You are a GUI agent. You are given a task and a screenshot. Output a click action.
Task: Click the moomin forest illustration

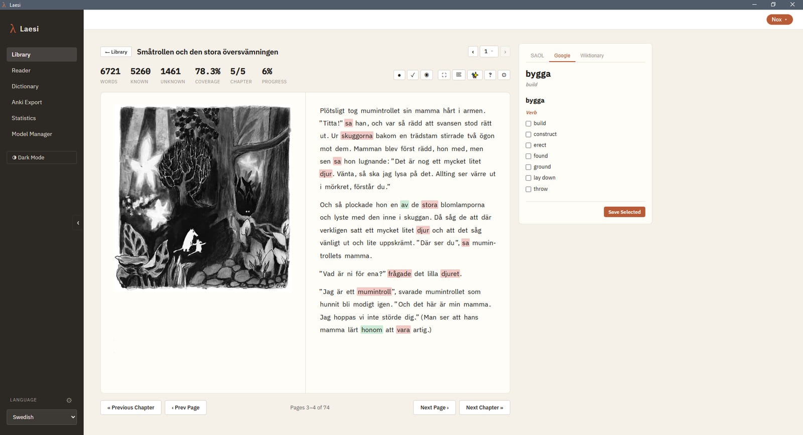(x=203, y=198)
